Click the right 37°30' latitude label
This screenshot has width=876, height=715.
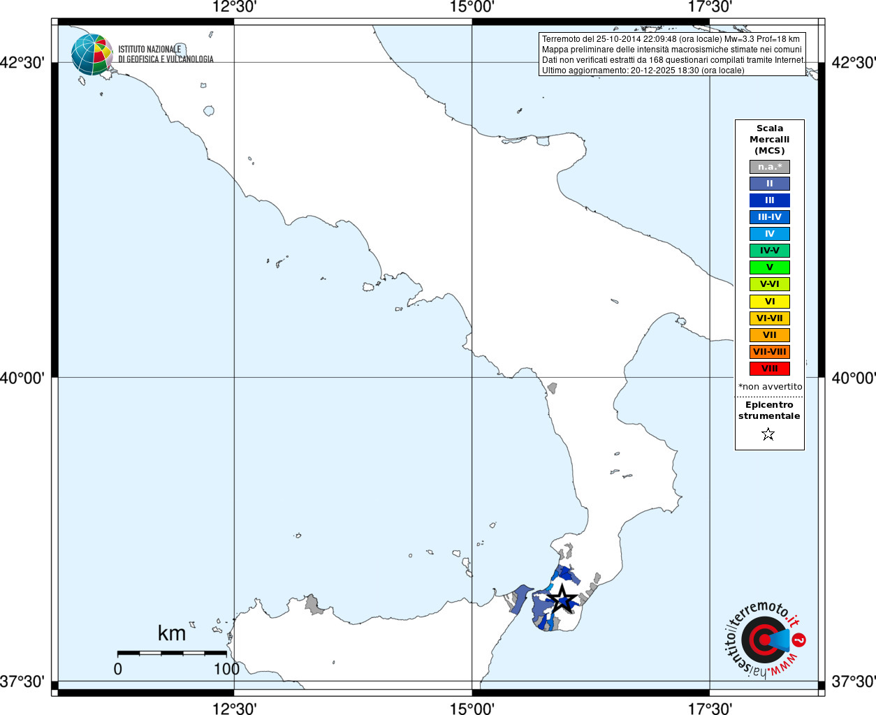(853, 681)
